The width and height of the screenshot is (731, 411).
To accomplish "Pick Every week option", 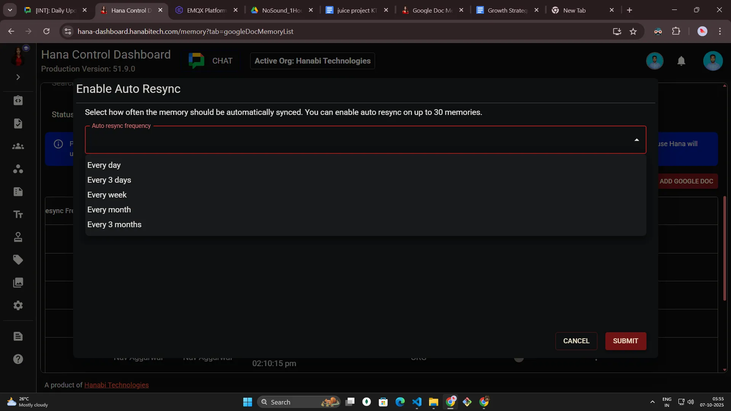I will 107,195.
